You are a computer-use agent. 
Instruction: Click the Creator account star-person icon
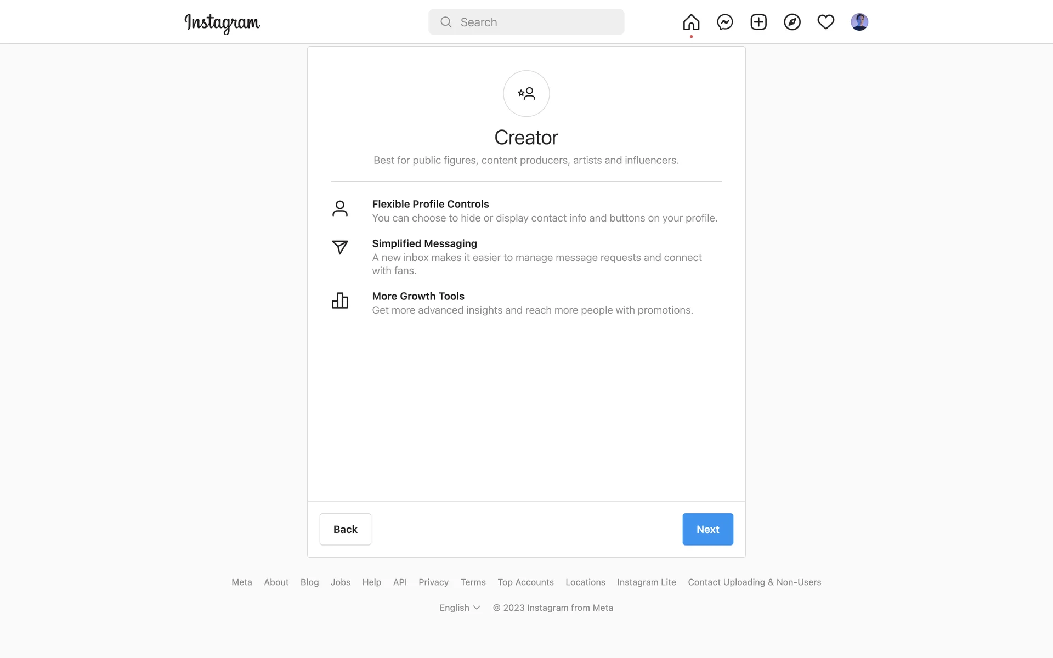pos(526,94)
